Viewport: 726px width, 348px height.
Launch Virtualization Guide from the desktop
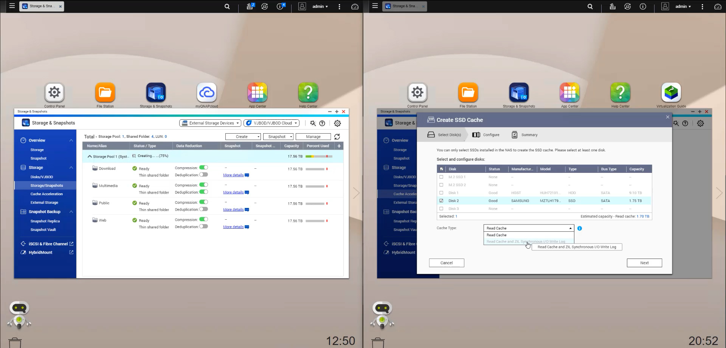coord(671,93)
